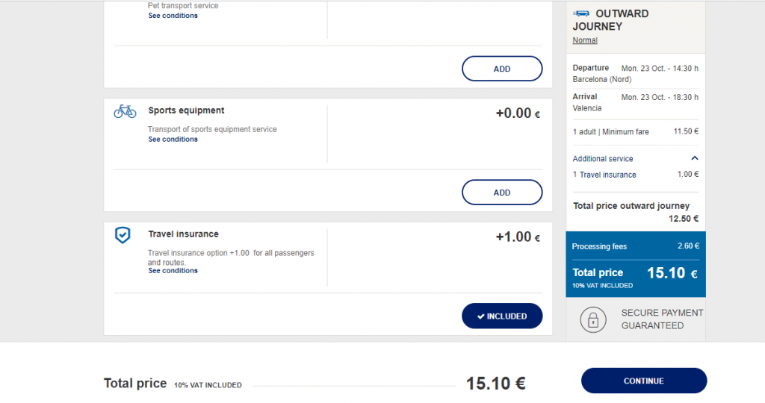
Task: Select the Sports equipment title
Action: 186,110
